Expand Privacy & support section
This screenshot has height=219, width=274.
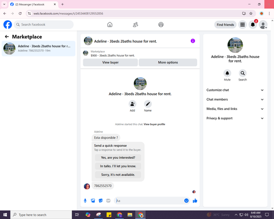(x=235, y=118)
